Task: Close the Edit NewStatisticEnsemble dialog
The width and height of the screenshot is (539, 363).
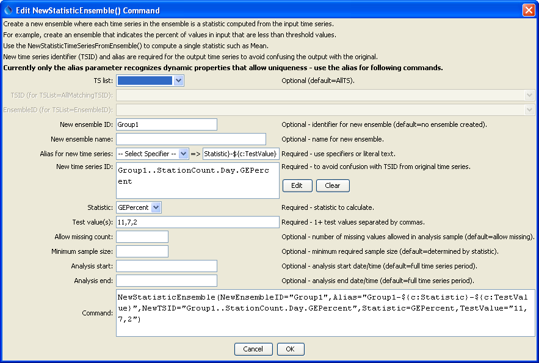Action: point(529,10)
